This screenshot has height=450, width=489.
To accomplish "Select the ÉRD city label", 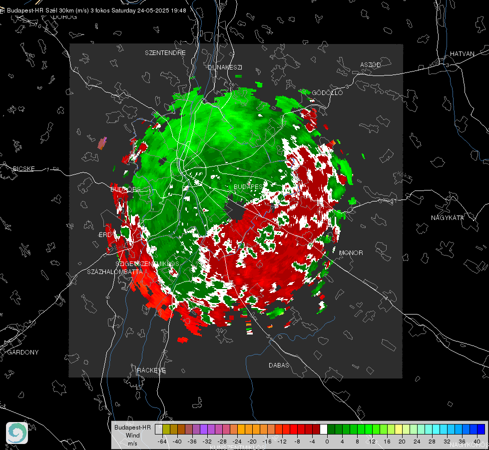I will click(x=105, y=235).
